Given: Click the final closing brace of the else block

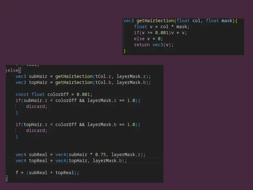Looking at the screenshot, I should 6,179.
